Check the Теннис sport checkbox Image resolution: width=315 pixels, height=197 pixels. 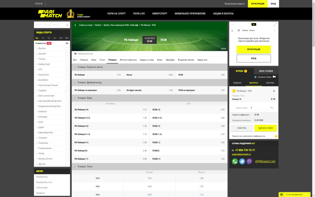pos(67,59)
